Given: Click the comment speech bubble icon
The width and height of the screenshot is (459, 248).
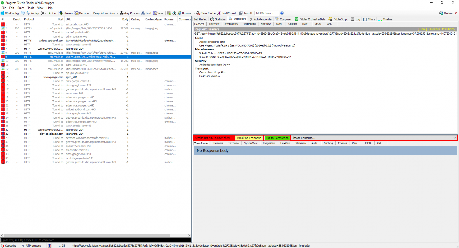Looking at the screenshot, I should tap(23, 13).
